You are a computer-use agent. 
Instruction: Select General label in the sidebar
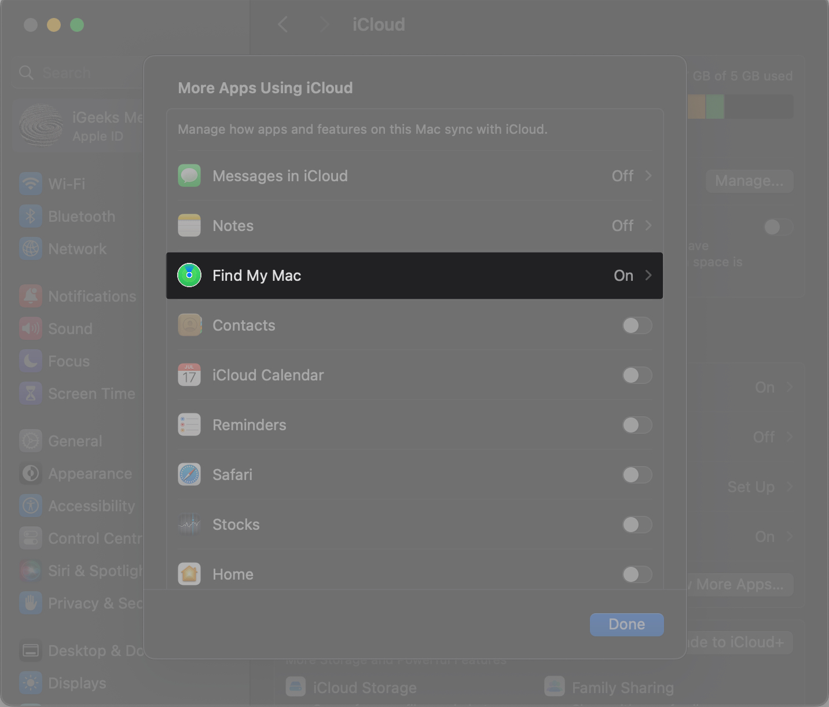[75, 441]
